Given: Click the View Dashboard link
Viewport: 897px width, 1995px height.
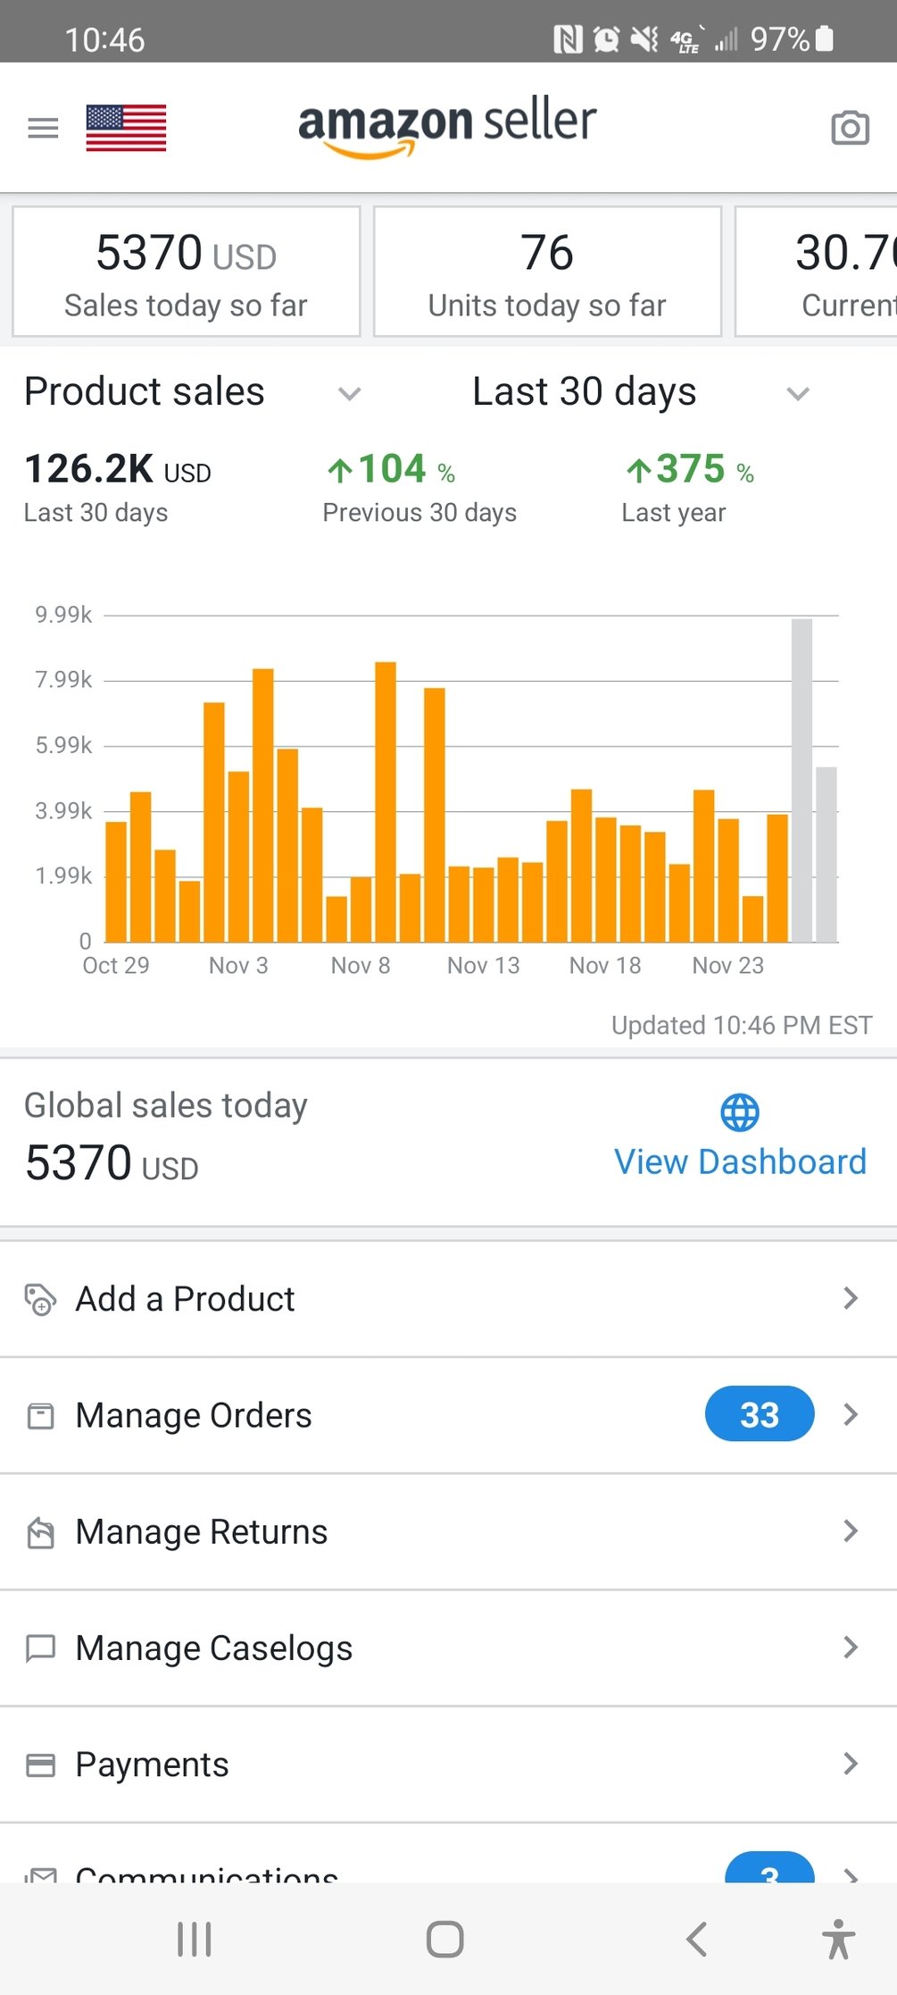Looking at the screenshot, I should point(740,1161).
